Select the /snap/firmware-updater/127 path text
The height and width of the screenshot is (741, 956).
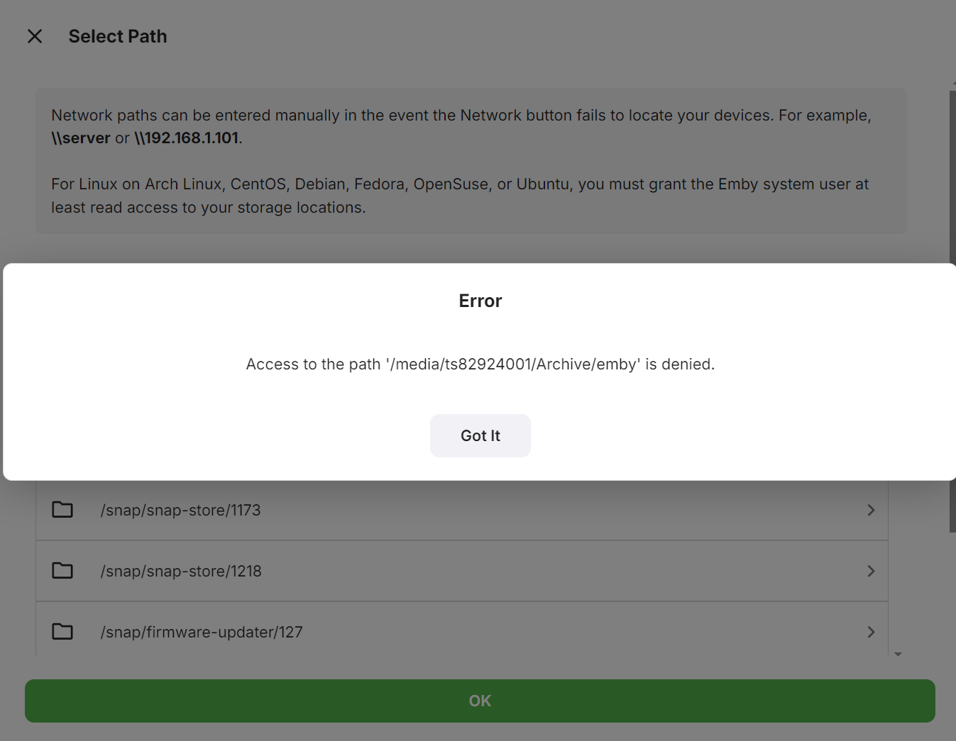[x=202, y=632]
